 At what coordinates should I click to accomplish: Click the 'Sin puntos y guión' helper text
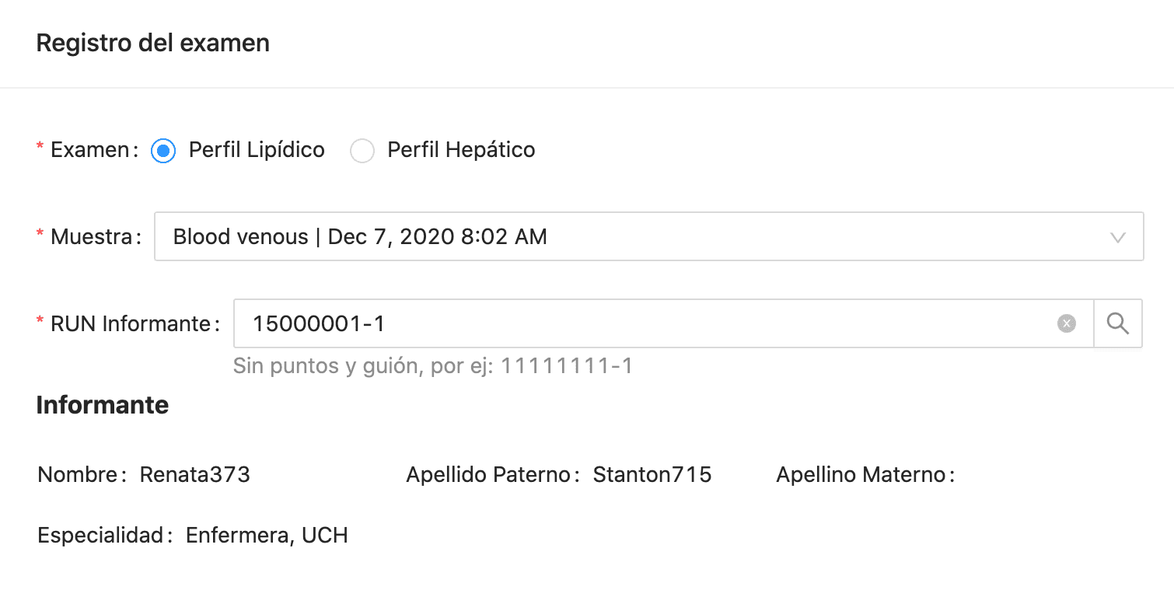(433, 365)
